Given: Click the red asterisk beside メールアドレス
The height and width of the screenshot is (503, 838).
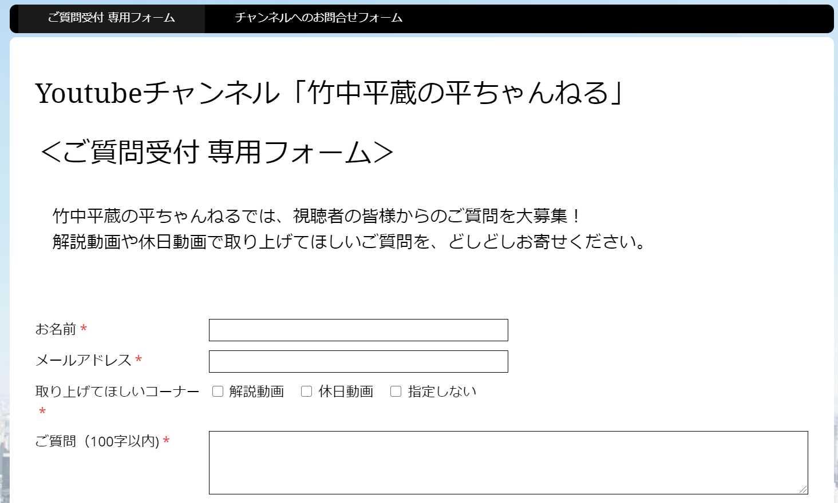Looking at the screenshot, I should click(x=139, y=360).
